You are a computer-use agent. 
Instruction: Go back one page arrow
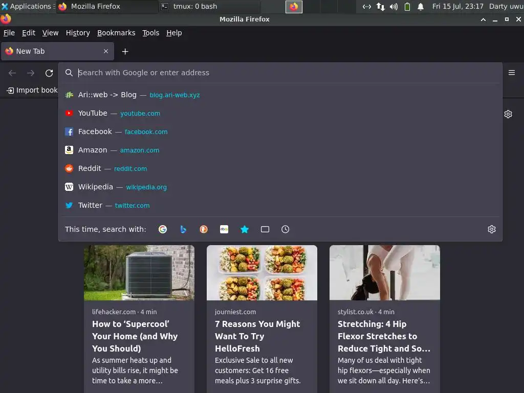pos(12,73)
